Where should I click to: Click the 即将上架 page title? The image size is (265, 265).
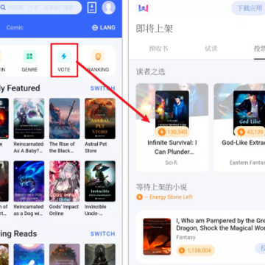pos(155,29)
